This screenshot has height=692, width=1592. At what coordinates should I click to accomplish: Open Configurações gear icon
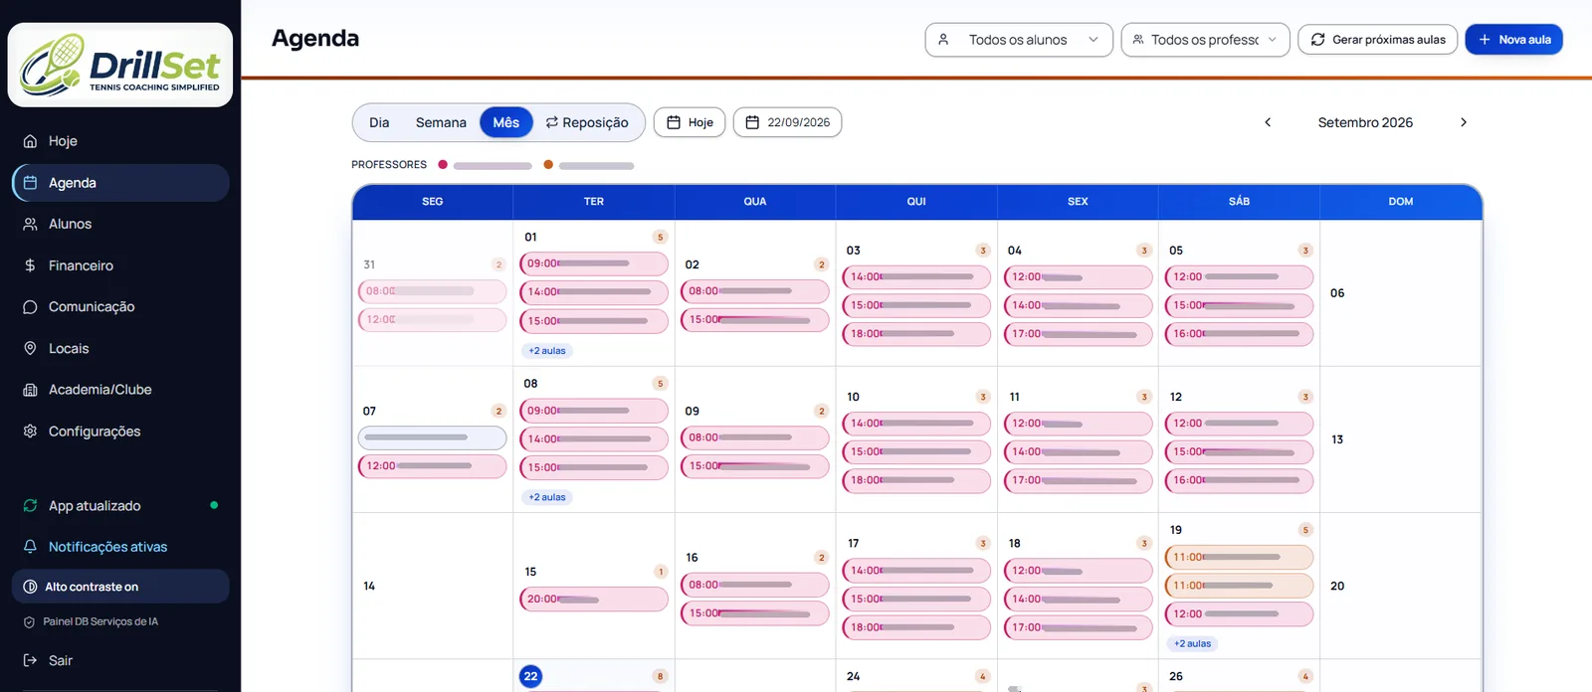[x=30, y=432]
